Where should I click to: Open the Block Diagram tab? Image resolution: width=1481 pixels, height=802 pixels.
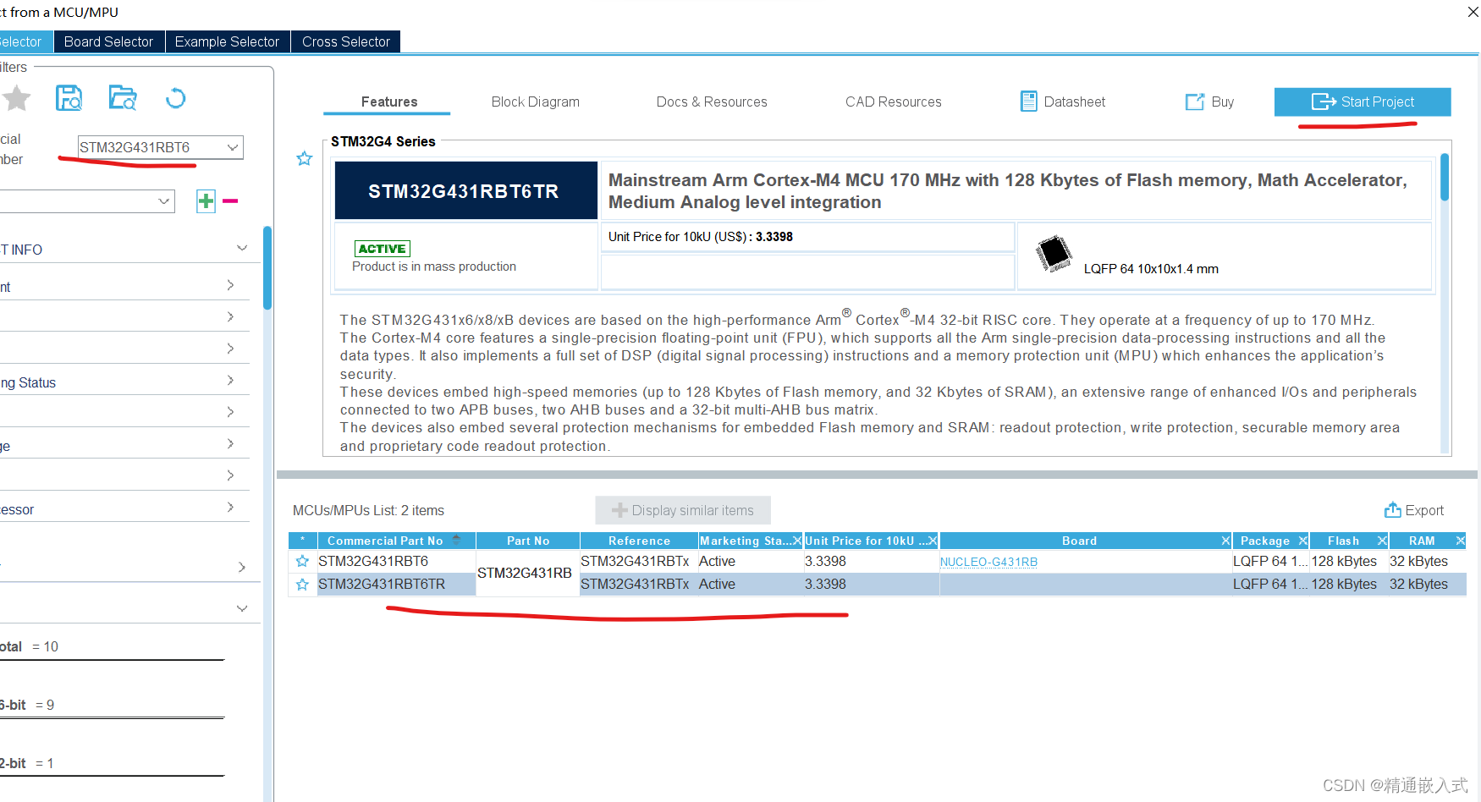(x=535, y=102)
